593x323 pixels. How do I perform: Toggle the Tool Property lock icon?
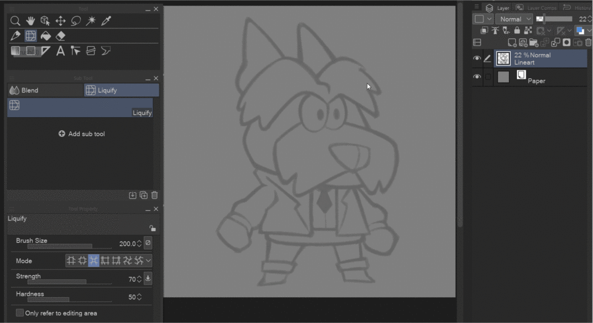pyautogui.click(x=153, y=228)
